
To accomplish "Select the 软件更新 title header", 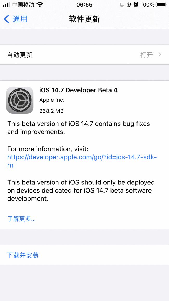I will tap(84, 19).
